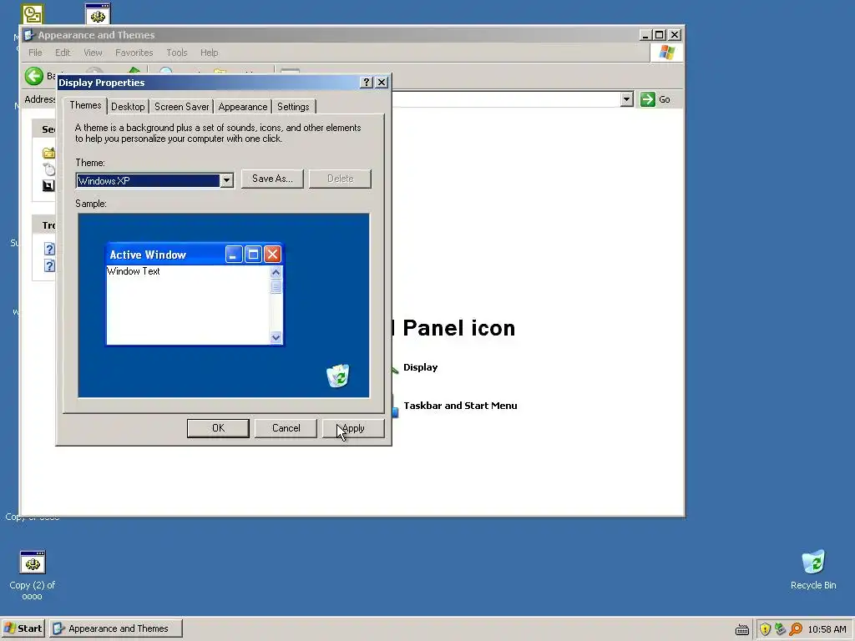Click the sample Active Window maximize button
This screenshot has width=855, height=641.
click(253, 254)
